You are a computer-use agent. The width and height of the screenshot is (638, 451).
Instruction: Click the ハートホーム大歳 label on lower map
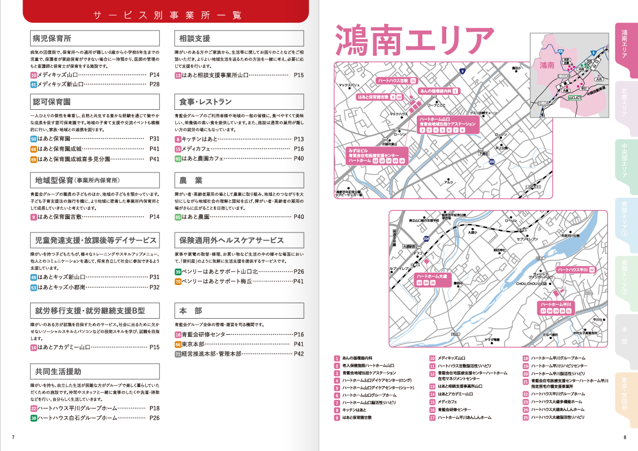[x=430, y=276]
